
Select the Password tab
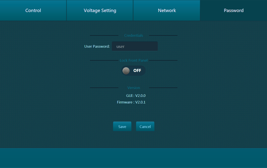(x=234, y=10)
